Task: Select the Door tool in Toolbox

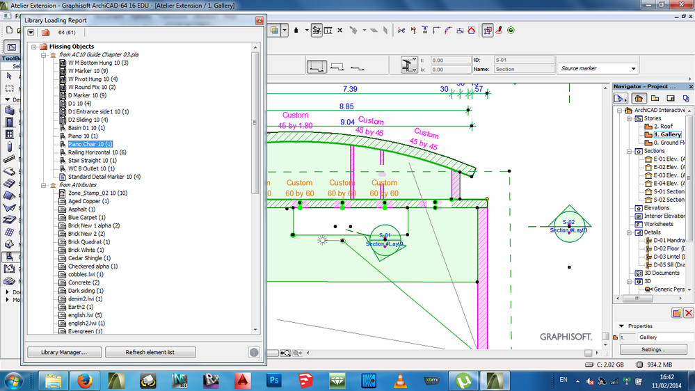Action: coord(9,123)
